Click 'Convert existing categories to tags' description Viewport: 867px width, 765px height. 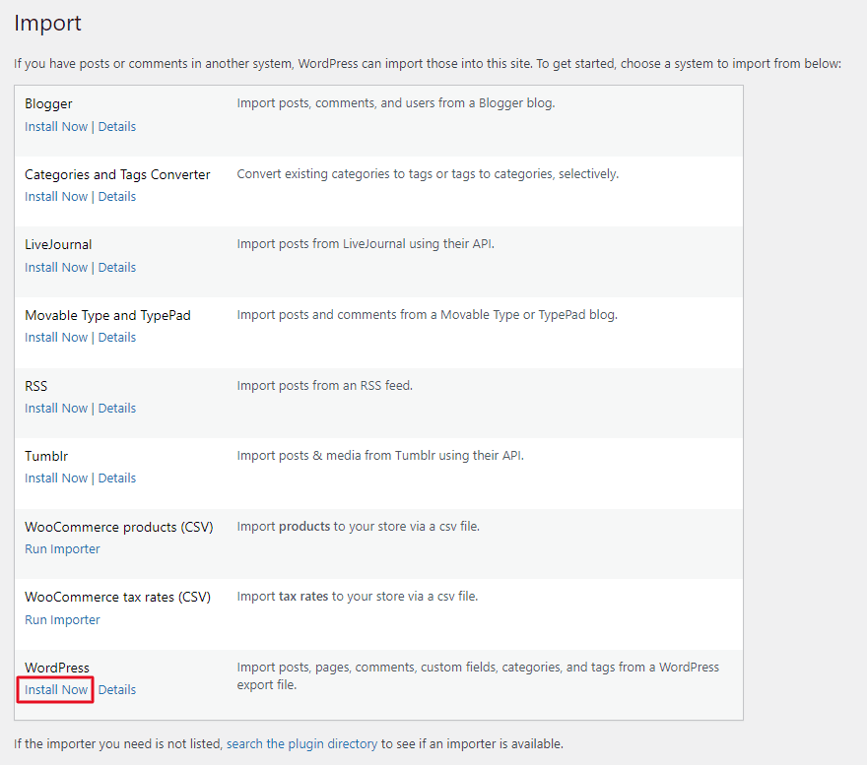[428, 174]
